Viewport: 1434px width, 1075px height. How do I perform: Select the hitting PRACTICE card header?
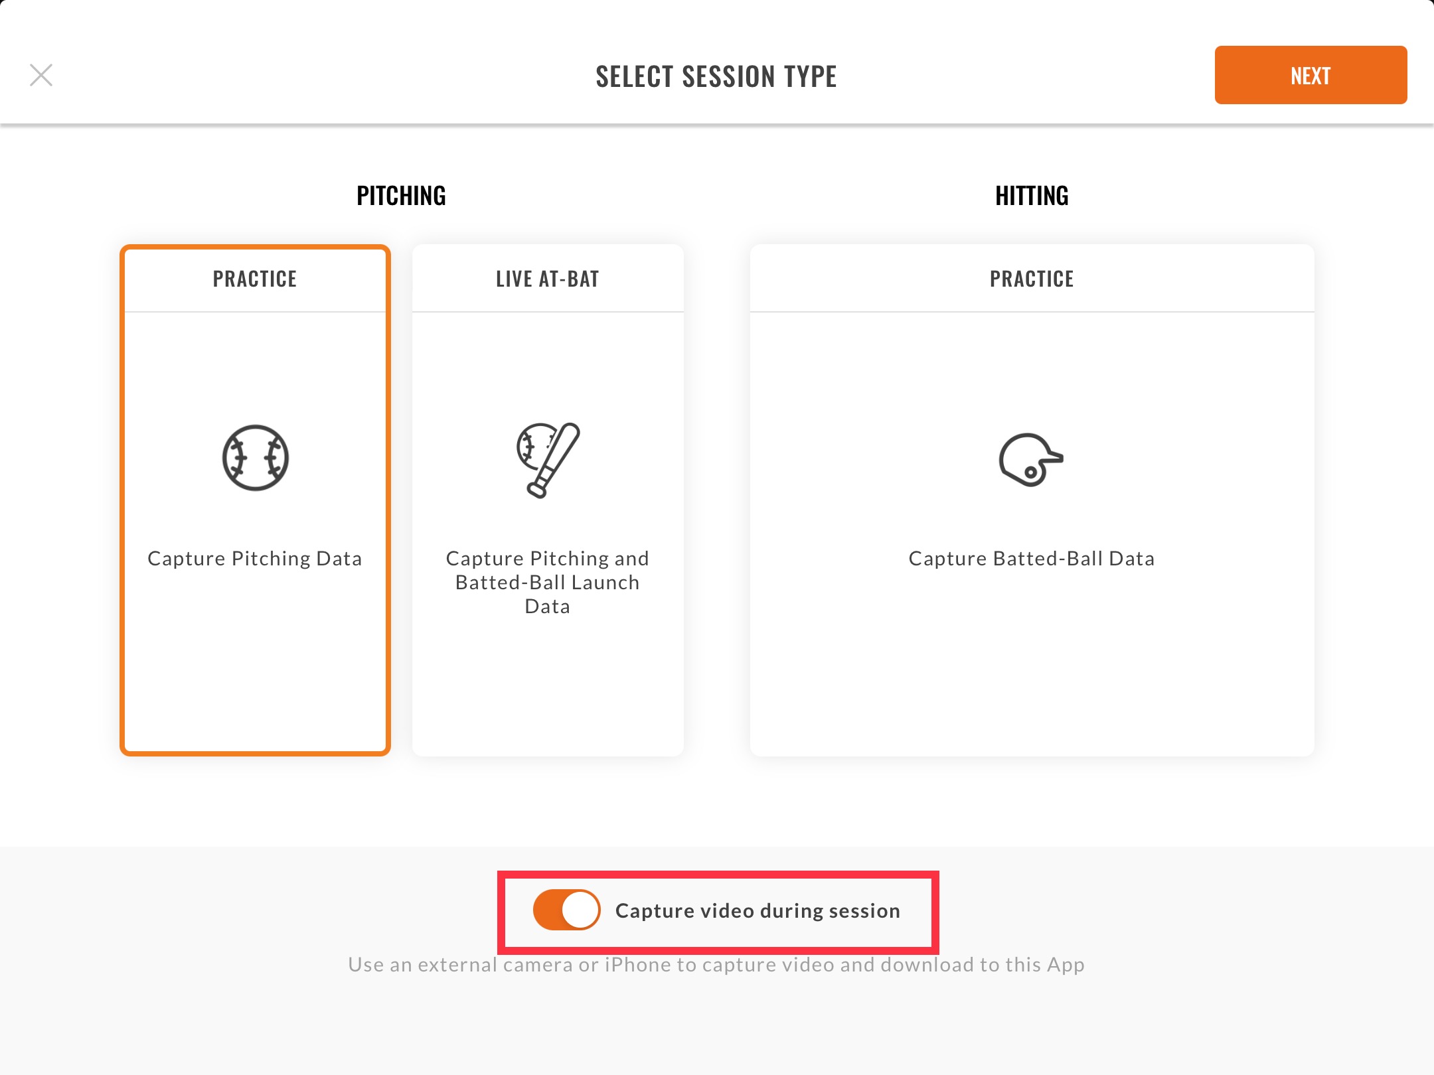[x=1032, y=279]
